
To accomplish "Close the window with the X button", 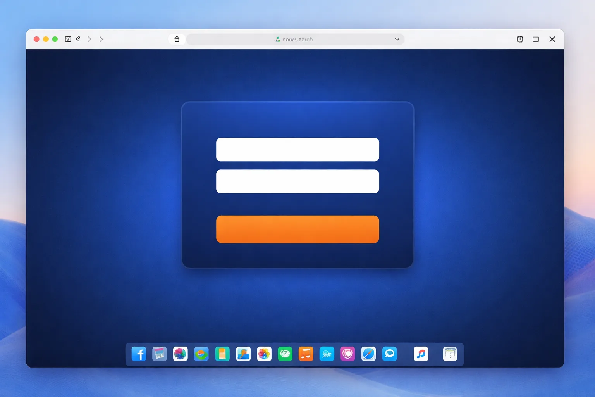I will [552, 39].
